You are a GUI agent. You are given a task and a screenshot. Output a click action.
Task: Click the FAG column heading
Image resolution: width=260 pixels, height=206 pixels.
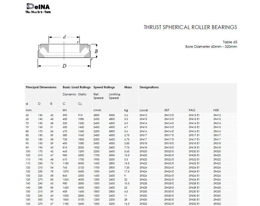coord(192,110)
